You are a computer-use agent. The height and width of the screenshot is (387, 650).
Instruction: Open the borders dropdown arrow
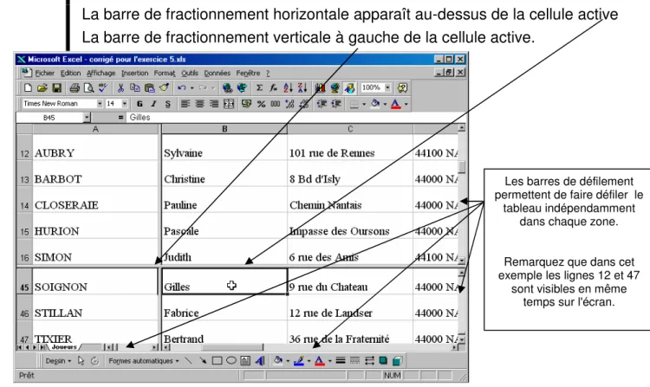click(364, 104)
